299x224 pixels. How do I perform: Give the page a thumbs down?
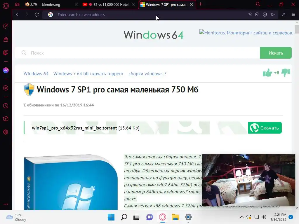click(286, 73)
